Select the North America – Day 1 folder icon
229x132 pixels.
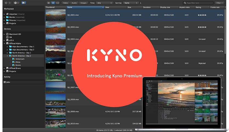click(x=10, y=53)
